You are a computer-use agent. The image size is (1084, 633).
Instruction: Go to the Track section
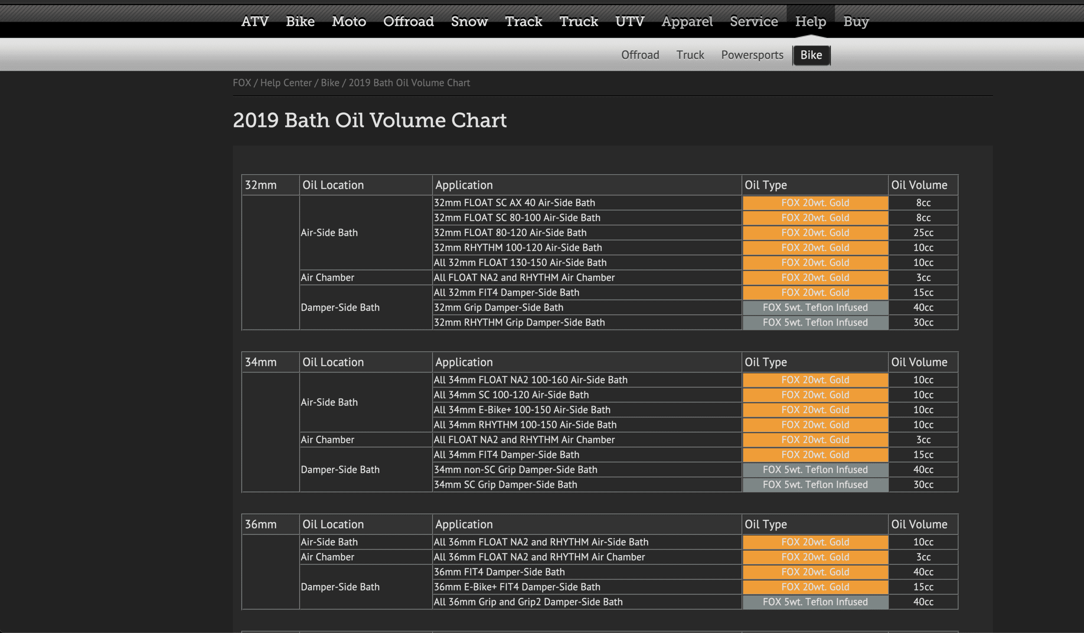pos(523,21)
